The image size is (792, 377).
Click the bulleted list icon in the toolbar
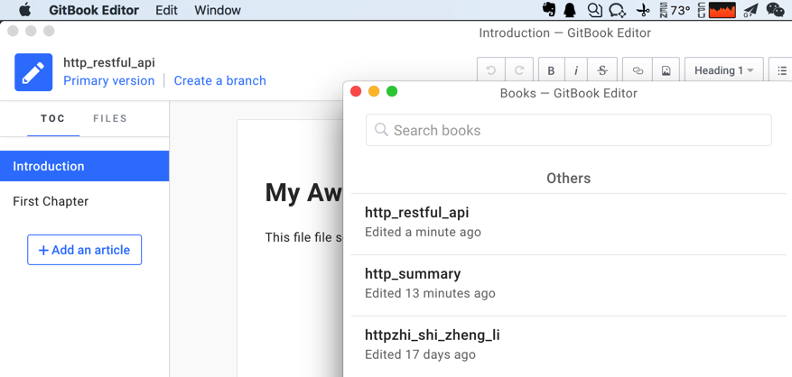[781, 70]
